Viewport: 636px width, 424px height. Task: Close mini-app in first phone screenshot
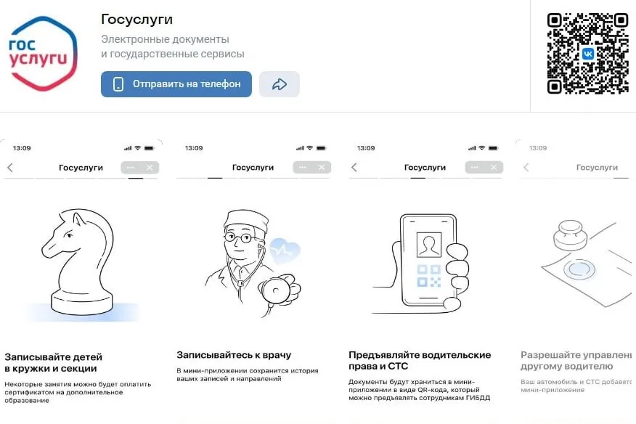(150, 168)
